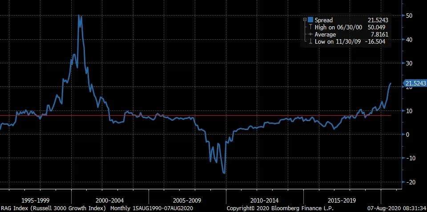Image resolution: width=427 pixels, height=212 pixels.
Task: Collapse the Spread legend tree box
Action: (304, 20)
